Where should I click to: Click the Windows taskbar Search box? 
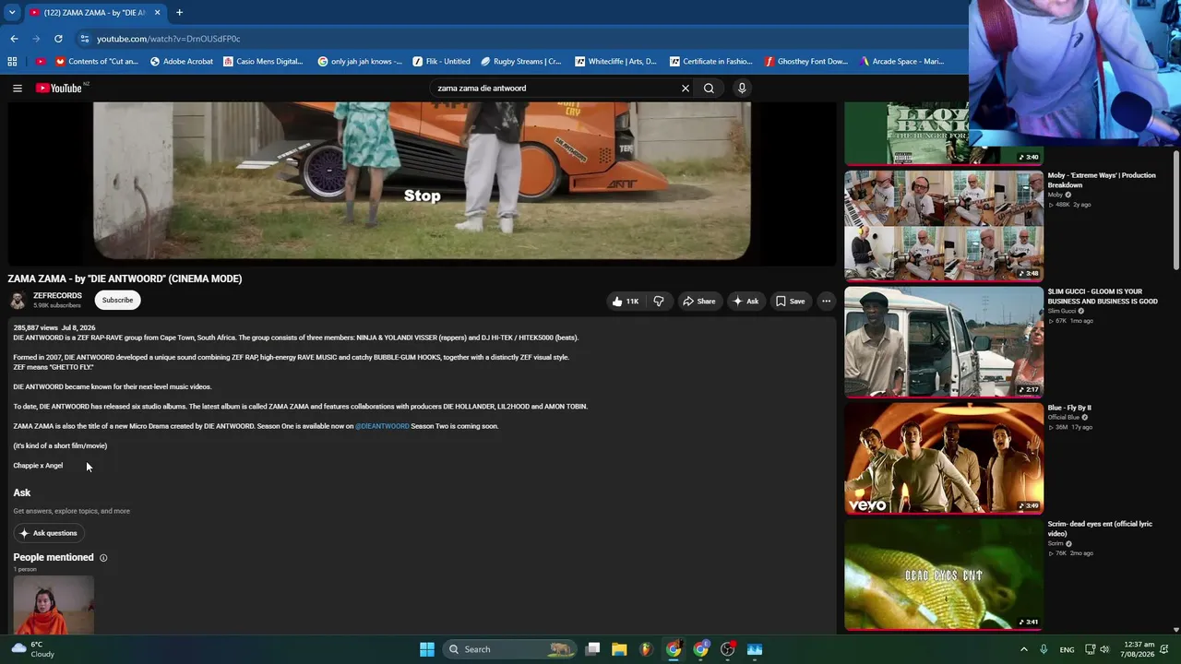tap(508, 649)
